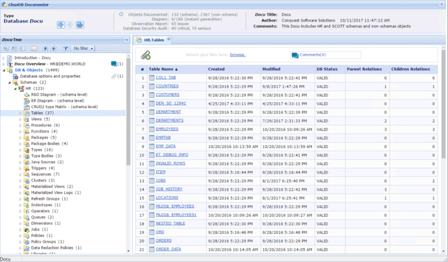
Task: Sort by the Table Name column header
Action: (x=162, y=69)
